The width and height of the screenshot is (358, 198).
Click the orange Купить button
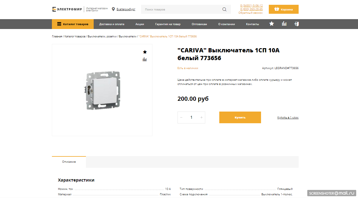240,117
